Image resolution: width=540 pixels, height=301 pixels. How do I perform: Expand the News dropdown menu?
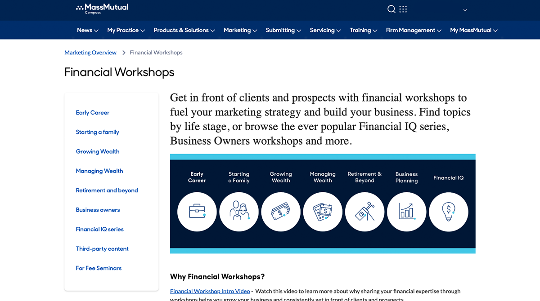[x=87, y=30]
